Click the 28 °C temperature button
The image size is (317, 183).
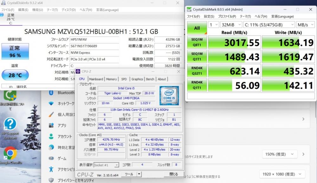(x=15, y=75)
